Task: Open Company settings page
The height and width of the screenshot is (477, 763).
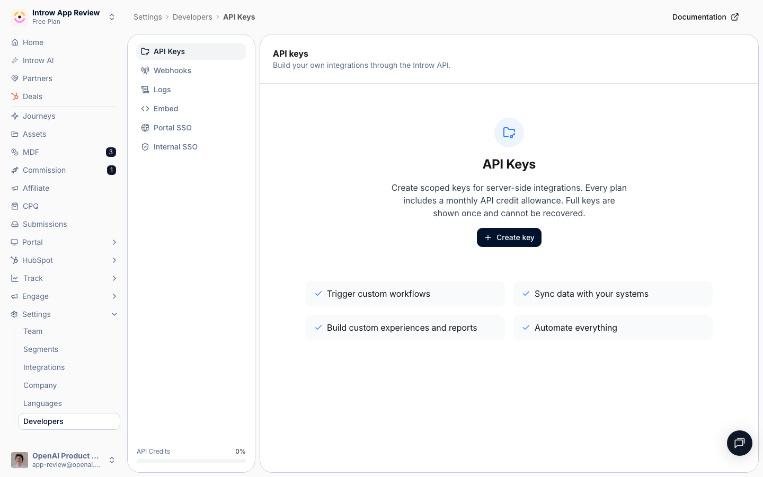Action: click(69, 385)
